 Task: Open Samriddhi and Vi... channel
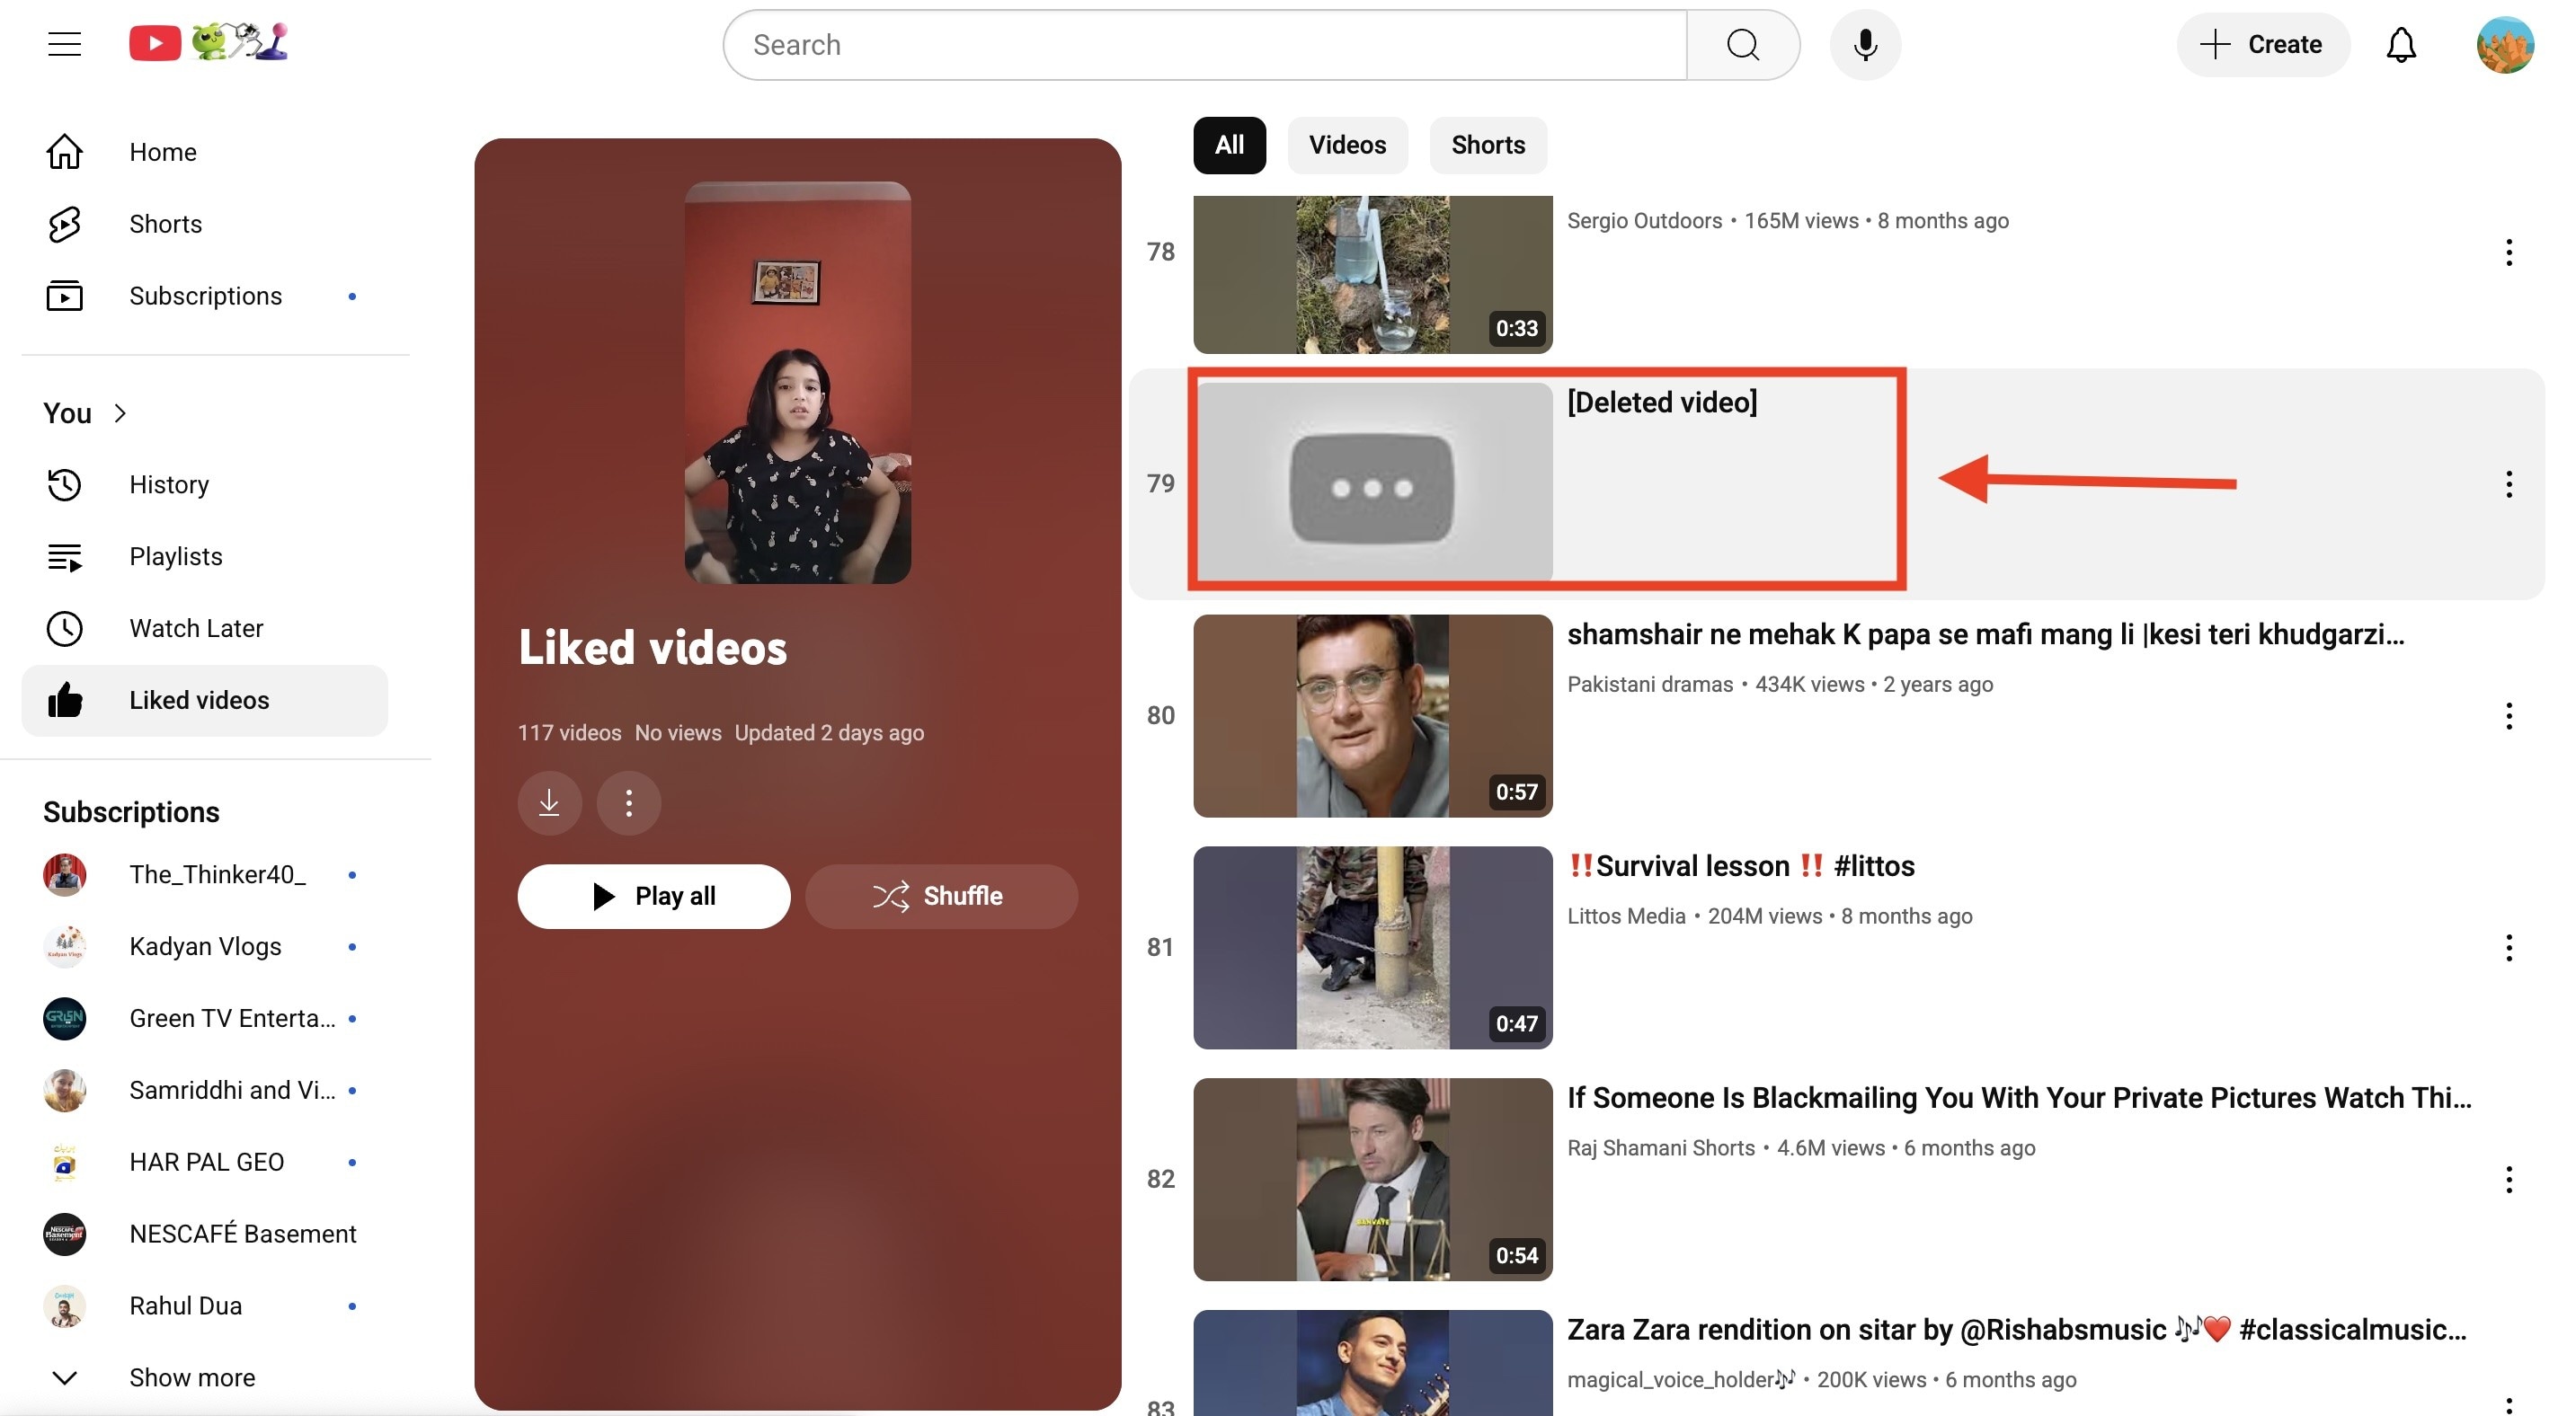[x=205, y=1090]
